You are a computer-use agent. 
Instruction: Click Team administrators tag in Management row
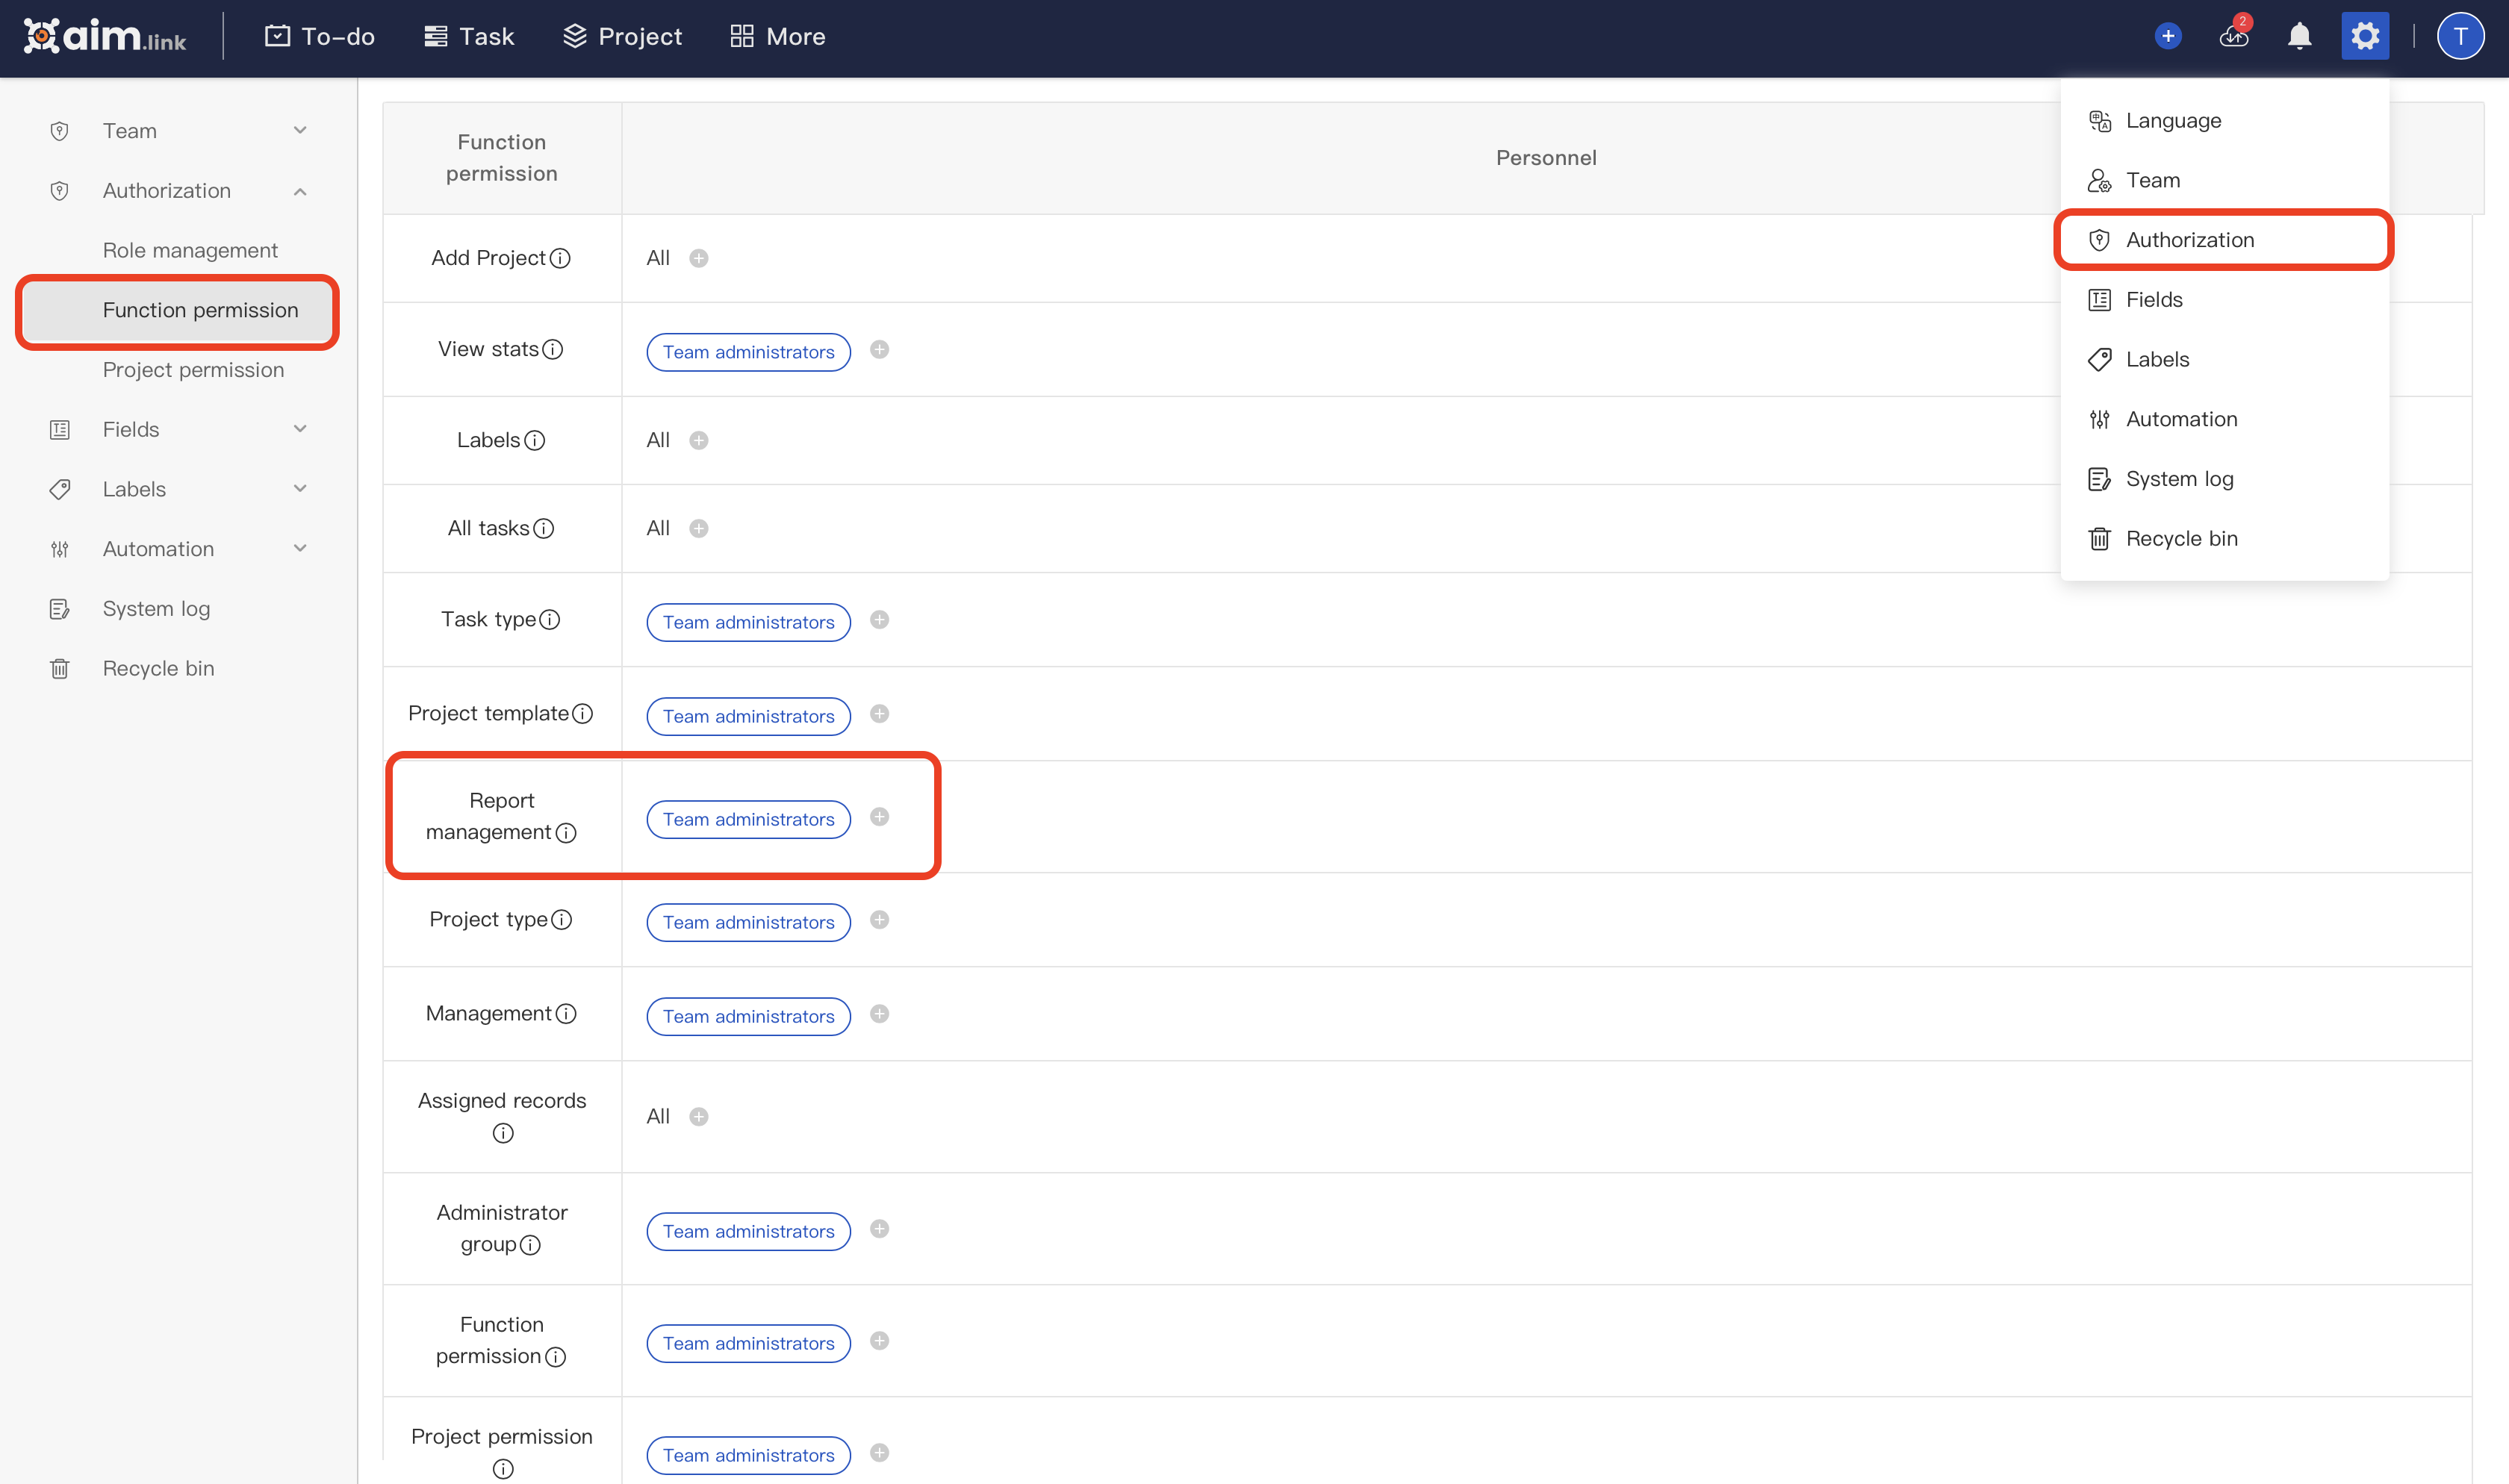point(748,1016)
